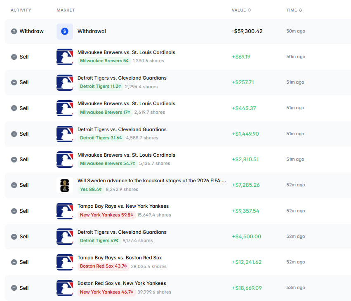Viewport: 351px width, 301px height.
Task: Click Sell minus icon in +$12,241.62 row
Action: [x=14, y=262]
